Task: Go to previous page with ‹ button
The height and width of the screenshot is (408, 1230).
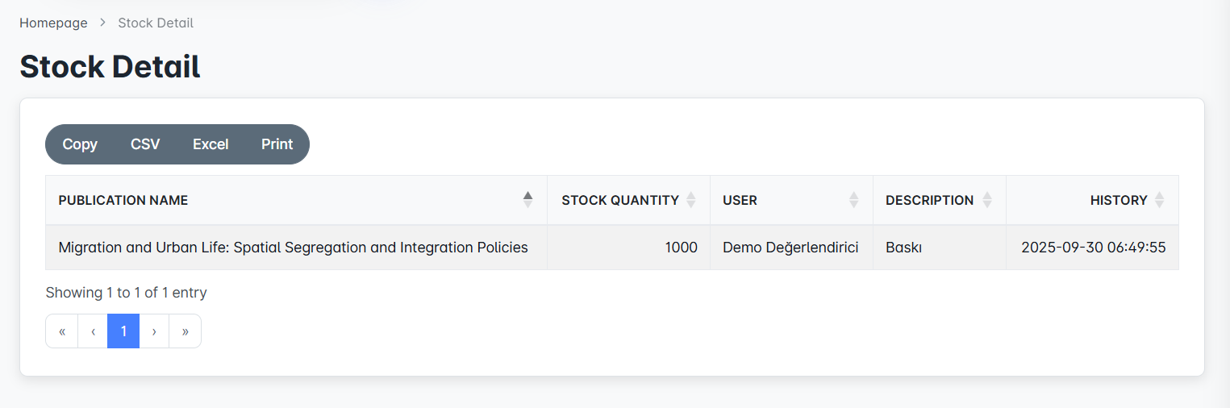Action: pyautogui.click(x=93, y=331)
